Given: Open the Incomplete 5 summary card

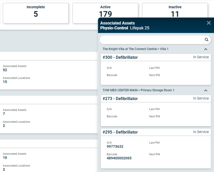Looking at the screenshot, I should [x=36, y=13].
